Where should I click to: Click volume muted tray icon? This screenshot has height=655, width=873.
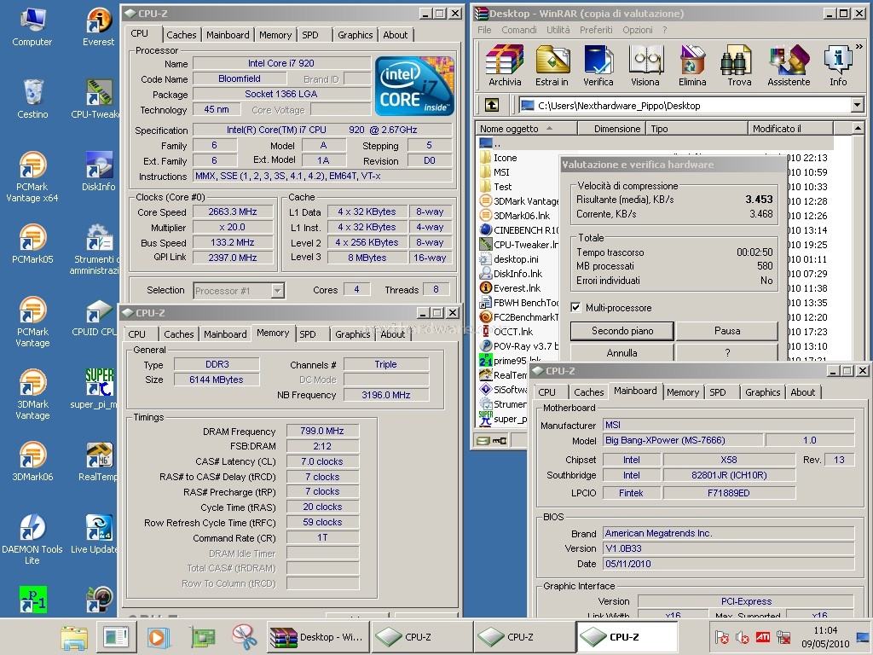[743, 636]
